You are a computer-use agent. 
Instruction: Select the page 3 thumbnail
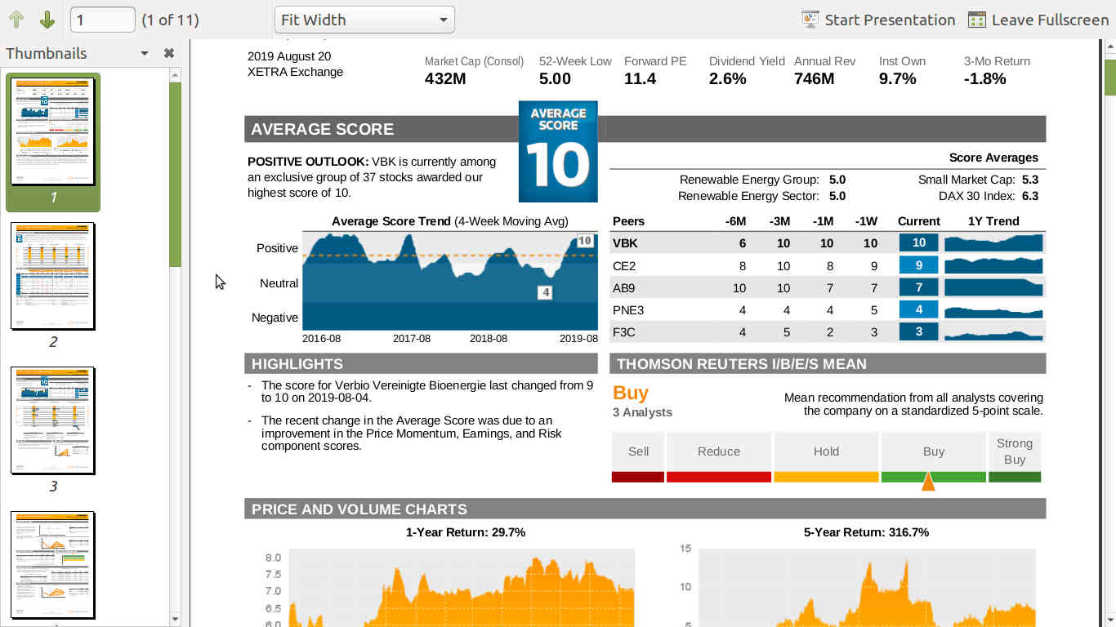pyautogui.click(x=53, y=420)
